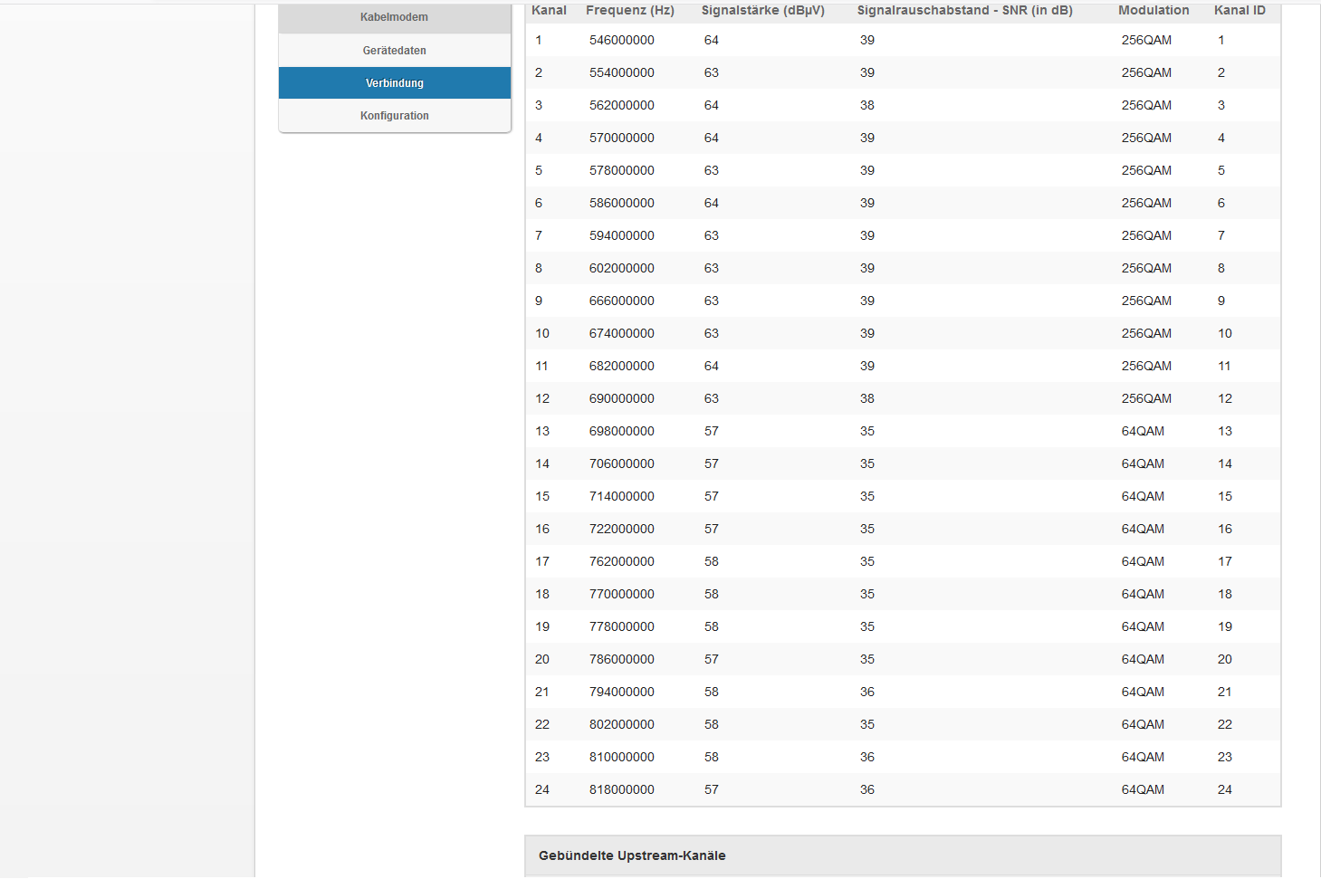Click 64QAM in the 818000000 row

click(x=1143, y=789)
